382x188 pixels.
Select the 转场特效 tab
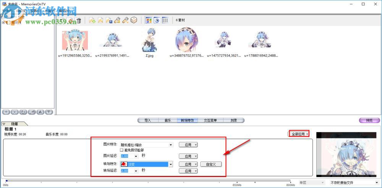tap(188, 120)
